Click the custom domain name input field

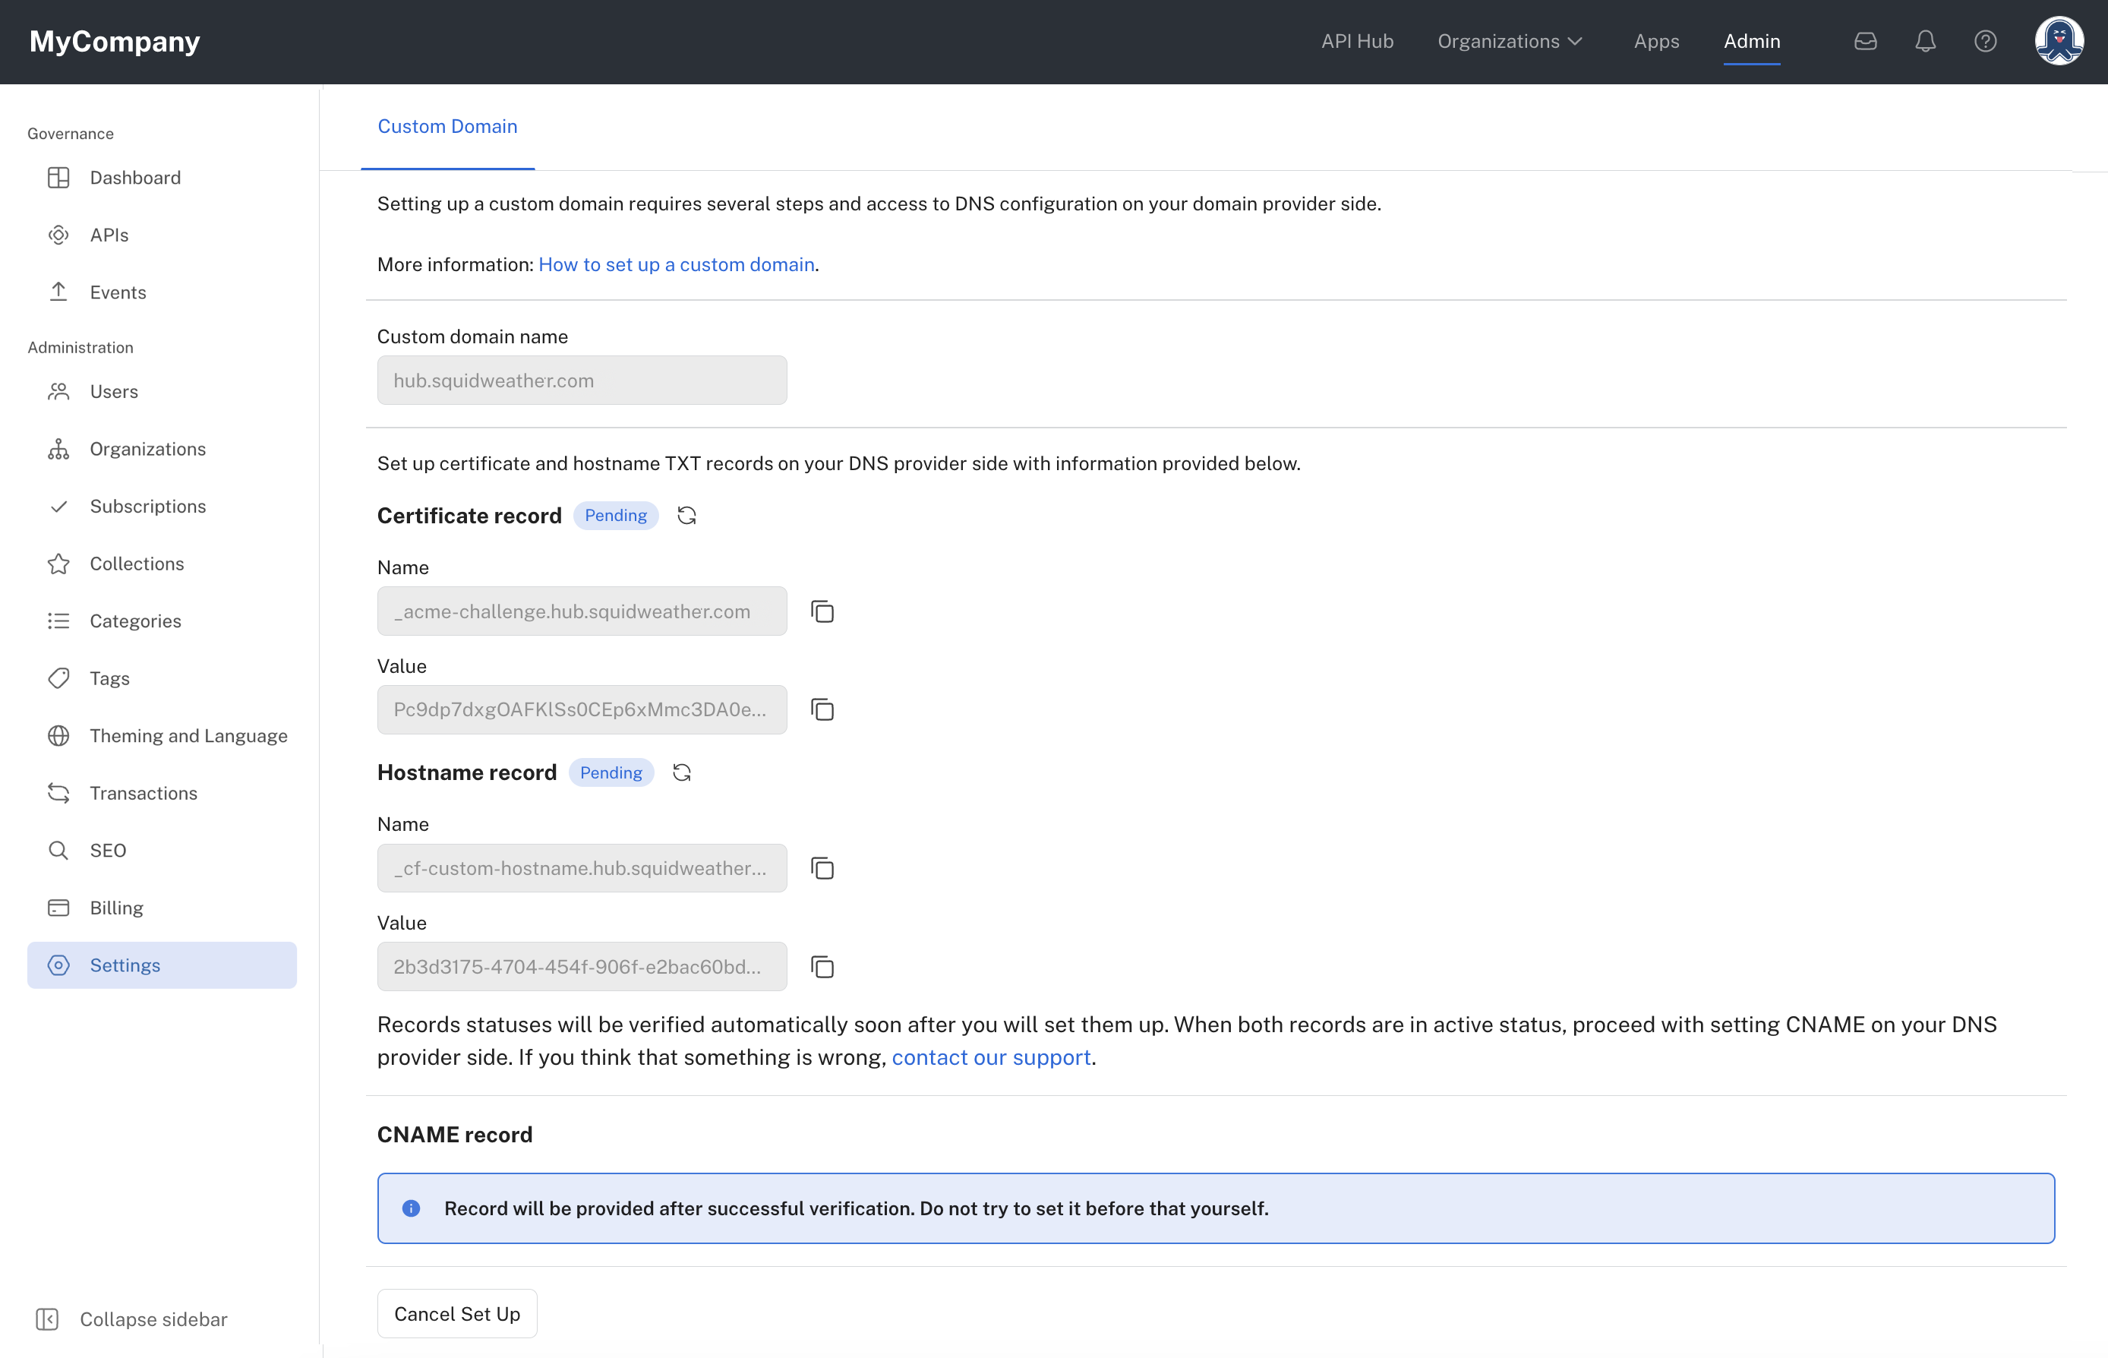[x=582, y=380]
